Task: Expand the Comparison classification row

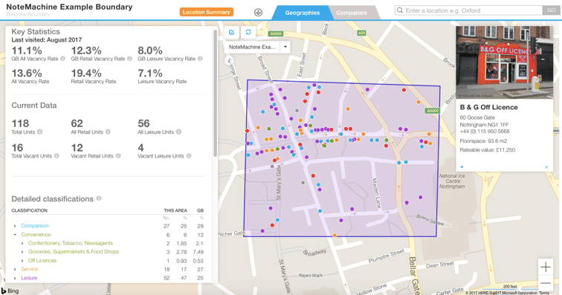Action: click(x=15, y=226)
